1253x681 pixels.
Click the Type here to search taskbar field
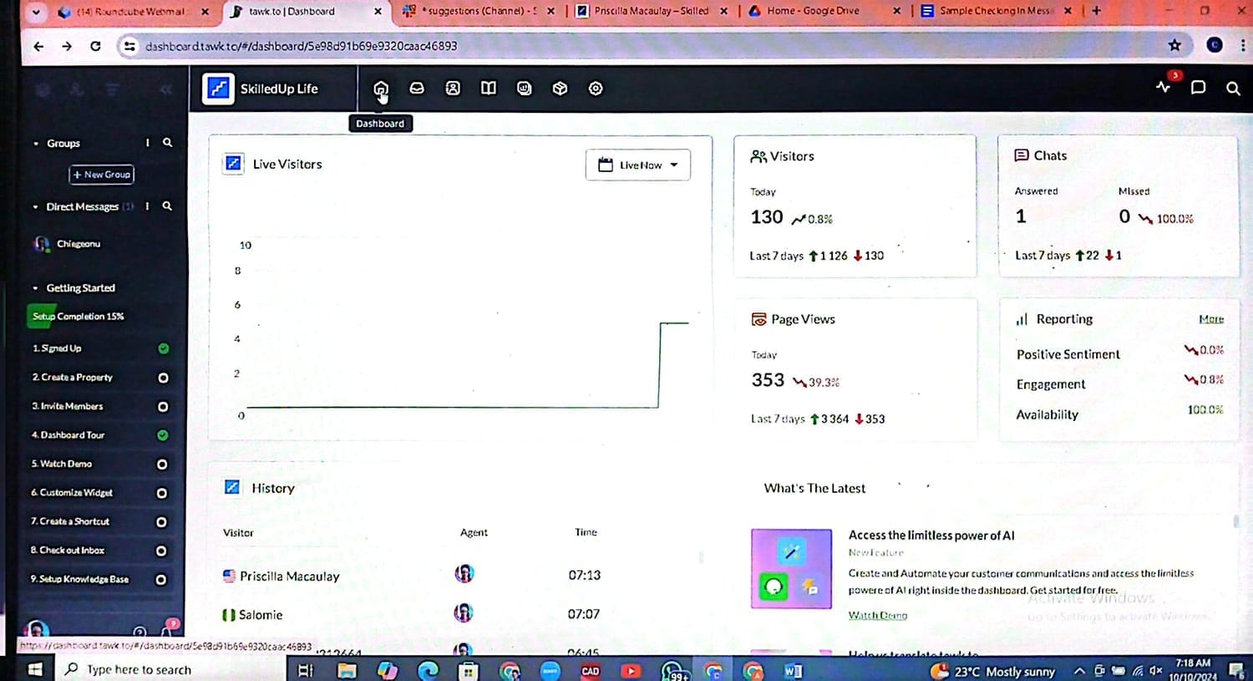click(171, 669)
